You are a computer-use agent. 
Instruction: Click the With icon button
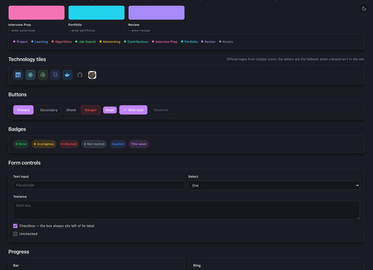tap(133, 110)
